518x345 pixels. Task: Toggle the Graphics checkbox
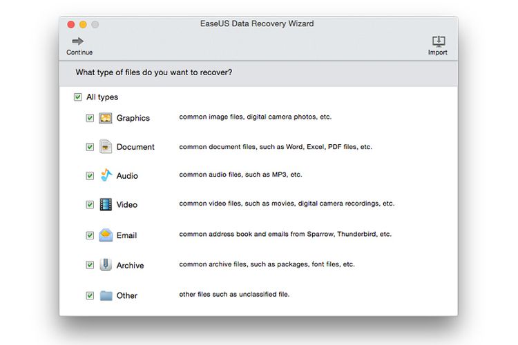(x=90, y=118)
